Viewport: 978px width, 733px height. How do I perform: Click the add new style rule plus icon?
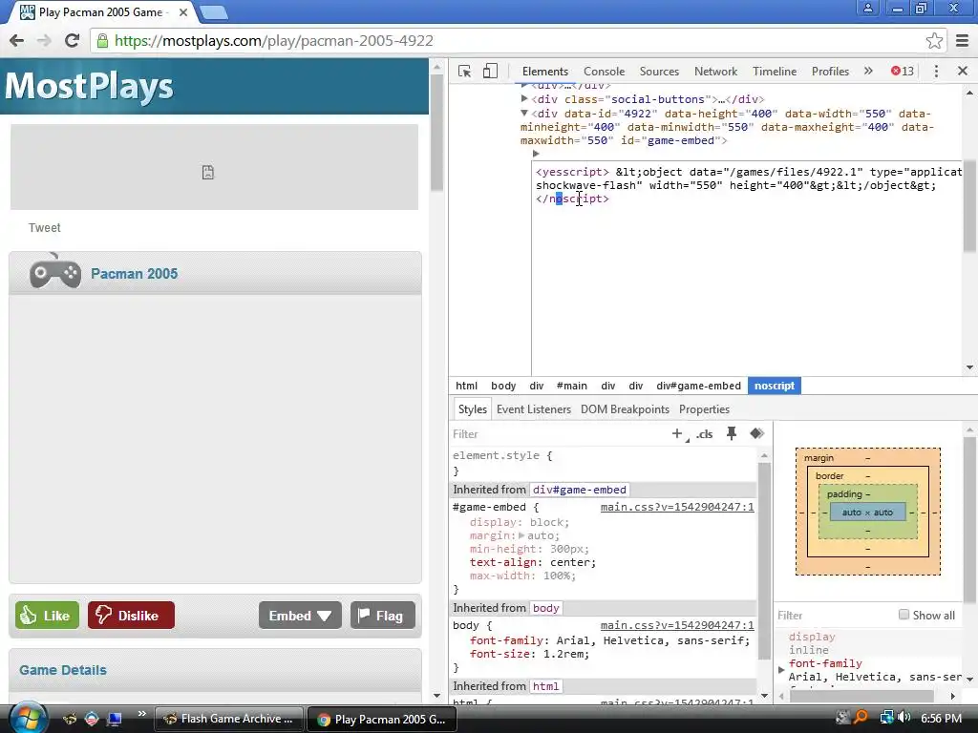tap(677, 433)
